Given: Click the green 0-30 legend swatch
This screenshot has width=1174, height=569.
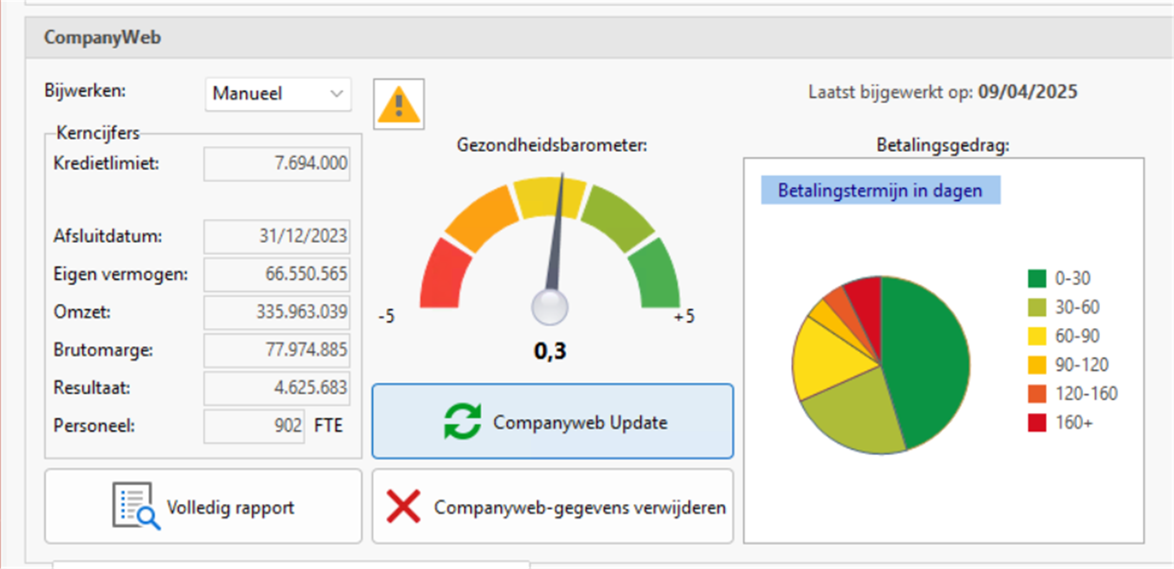Looking at the screenshot, I should 1036,278.
